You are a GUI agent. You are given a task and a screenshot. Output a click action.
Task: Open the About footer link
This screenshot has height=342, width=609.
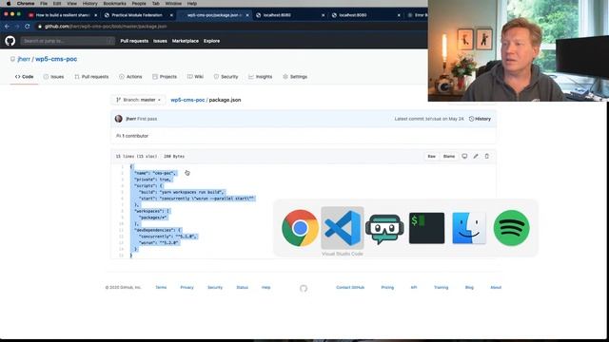click(x=496, y=287)
